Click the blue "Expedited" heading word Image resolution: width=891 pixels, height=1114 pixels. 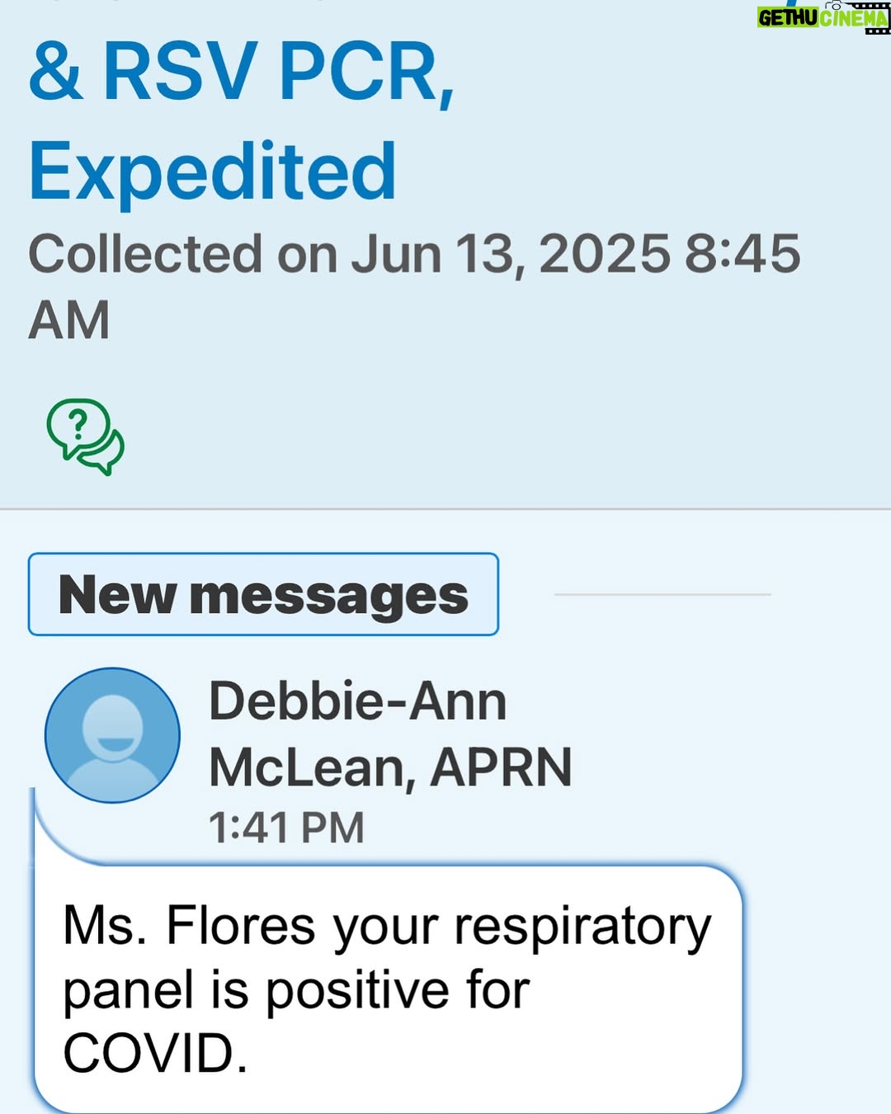(x=213, y=171)
